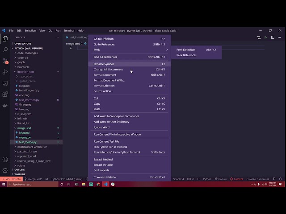
Task: Select Find All References entry
Action: (129, 57)
